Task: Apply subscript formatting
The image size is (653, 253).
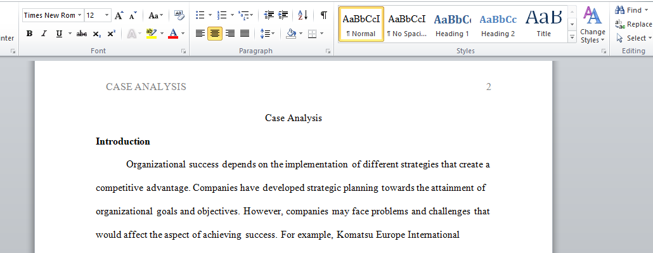Action: (96, 34)
